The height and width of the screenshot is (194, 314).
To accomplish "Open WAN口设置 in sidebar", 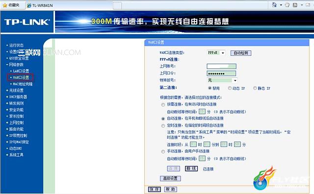I will [20, 77].
